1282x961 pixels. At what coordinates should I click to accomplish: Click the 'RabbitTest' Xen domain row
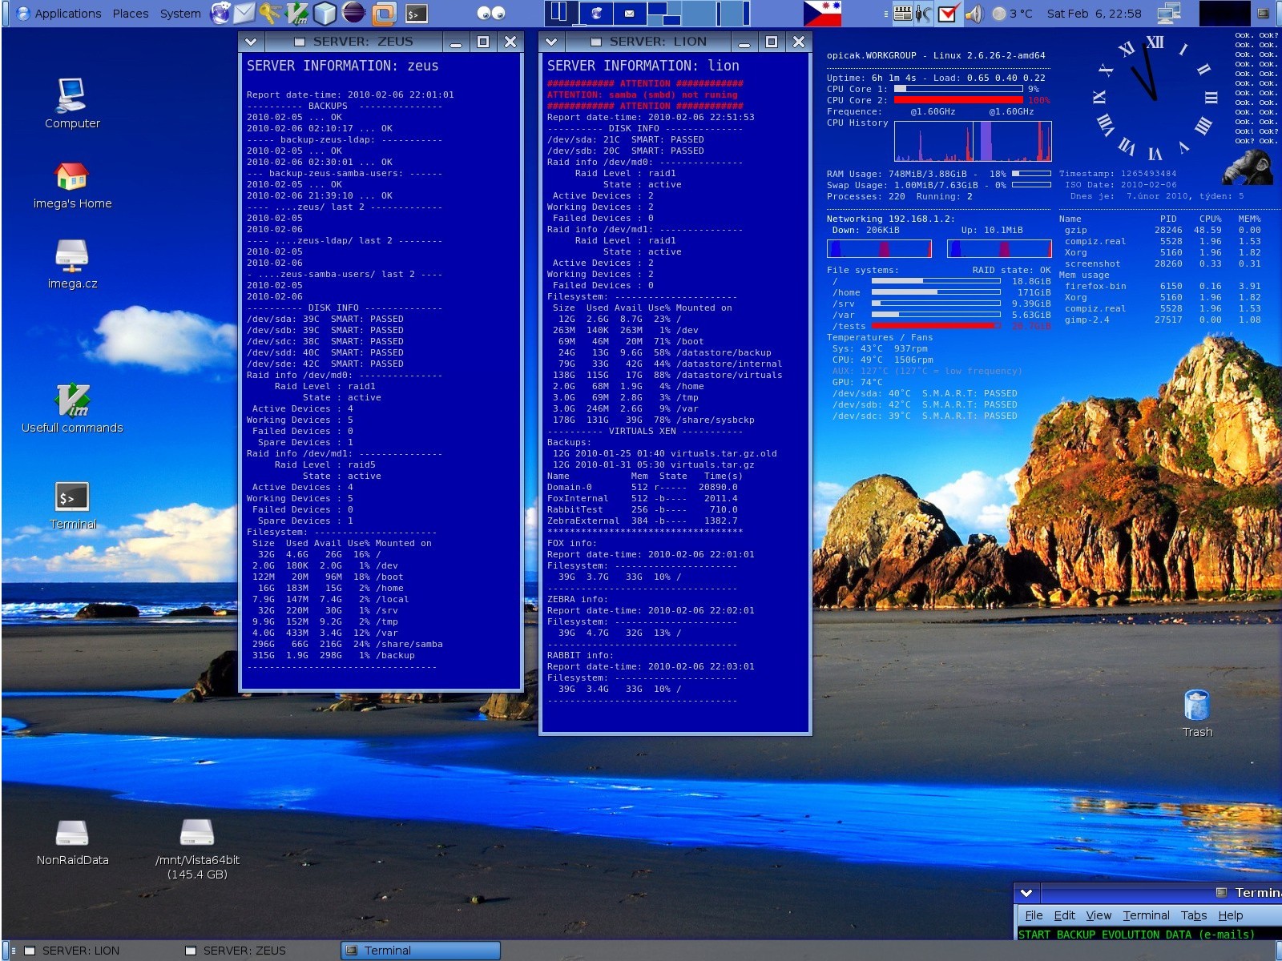643,509
